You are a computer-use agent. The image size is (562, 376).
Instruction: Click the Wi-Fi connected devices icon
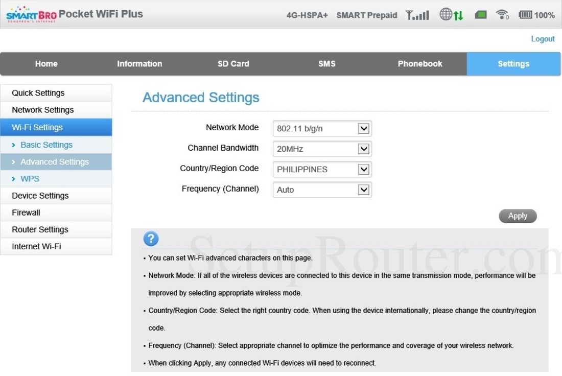pyautogui.click(x=502, y=15)
